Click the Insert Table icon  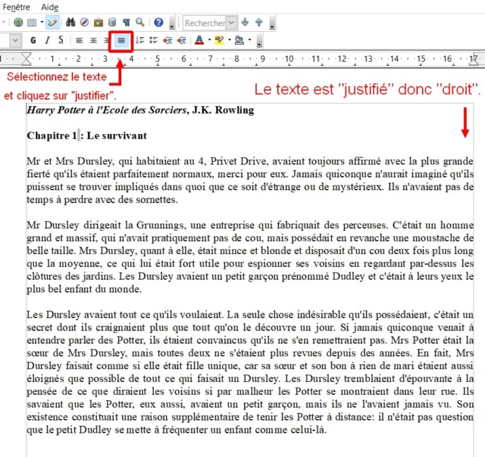(x=32, y=23)
